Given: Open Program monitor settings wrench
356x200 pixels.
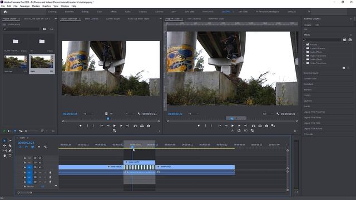Looking at the screenshot, I should [278, 114].
